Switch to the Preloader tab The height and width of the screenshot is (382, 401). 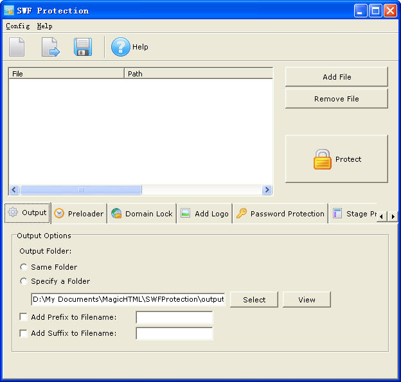[x=79, y=214]
